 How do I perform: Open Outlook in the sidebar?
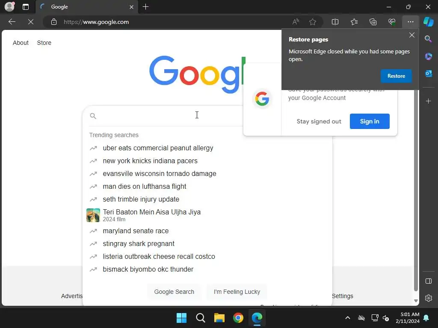coord(428,73)
